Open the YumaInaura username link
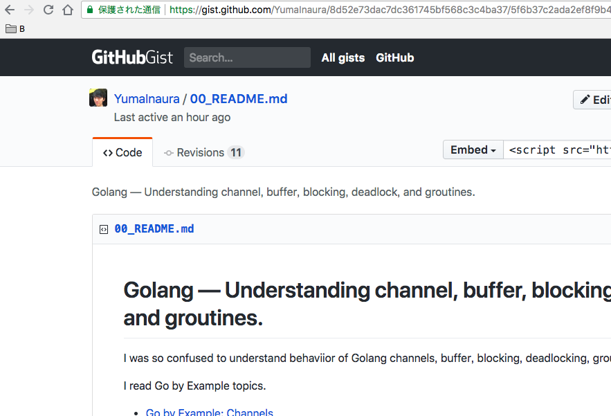 click(147, 99)
